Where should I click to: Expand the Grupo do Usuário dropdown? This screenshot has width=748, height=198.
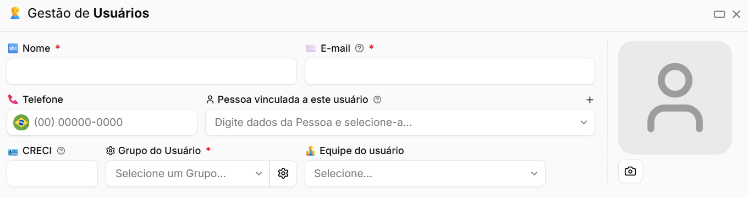[188, 173]
